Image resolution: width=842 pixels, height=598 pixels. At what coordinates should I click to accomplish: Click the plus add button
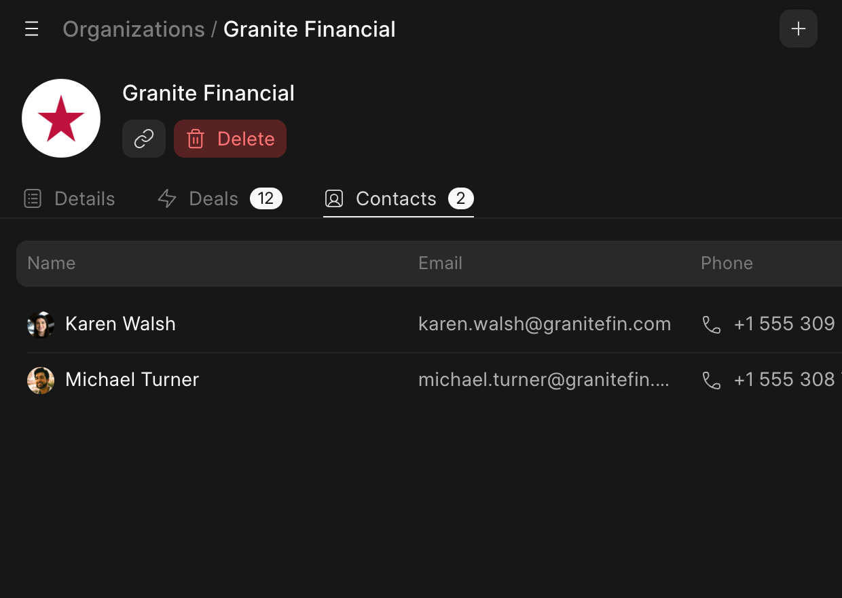click(x=798, y=29)
